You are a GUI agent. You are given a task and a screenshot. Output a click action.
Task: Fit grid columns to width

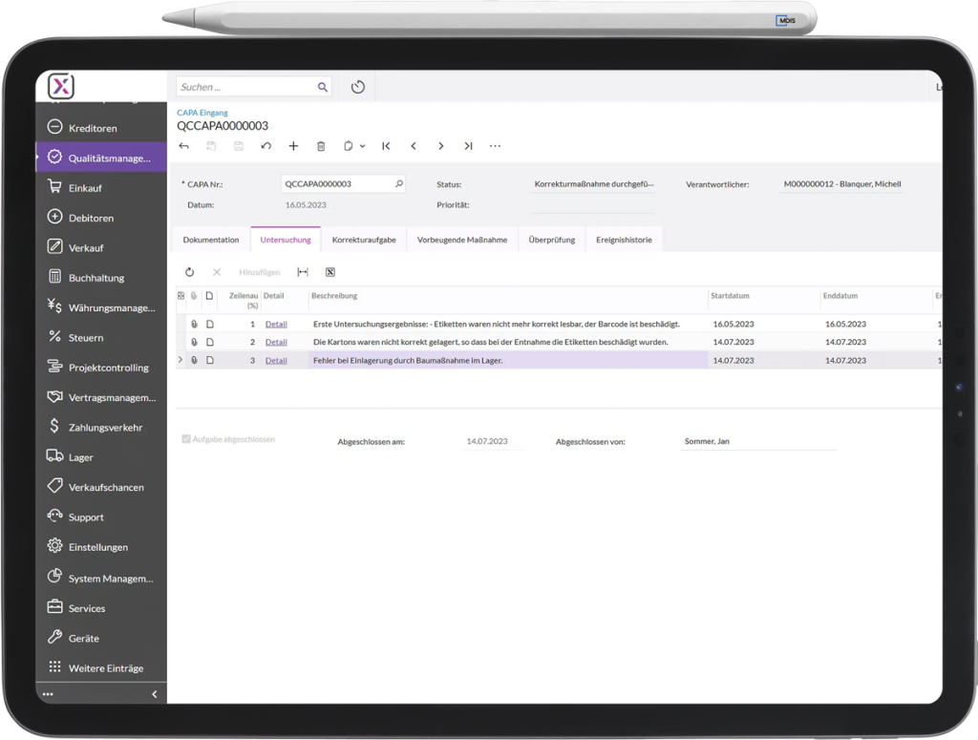303,272
